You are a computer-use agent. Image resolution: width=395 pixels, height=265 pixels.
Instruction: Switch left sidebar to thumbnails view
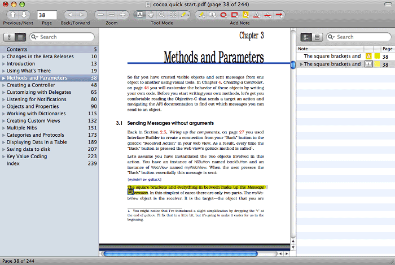10,37
